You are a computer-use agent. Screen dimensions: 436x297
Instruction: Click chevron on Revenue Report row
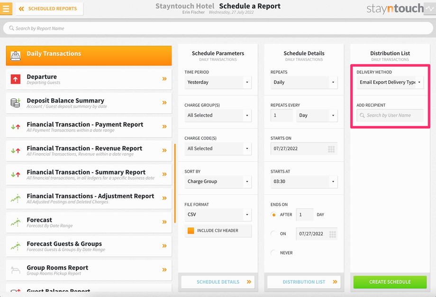point(164,150)
